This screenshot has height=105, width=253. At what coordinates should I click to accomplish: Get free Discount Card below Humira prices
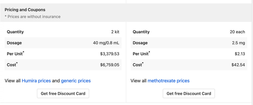[x=63, y=93]
